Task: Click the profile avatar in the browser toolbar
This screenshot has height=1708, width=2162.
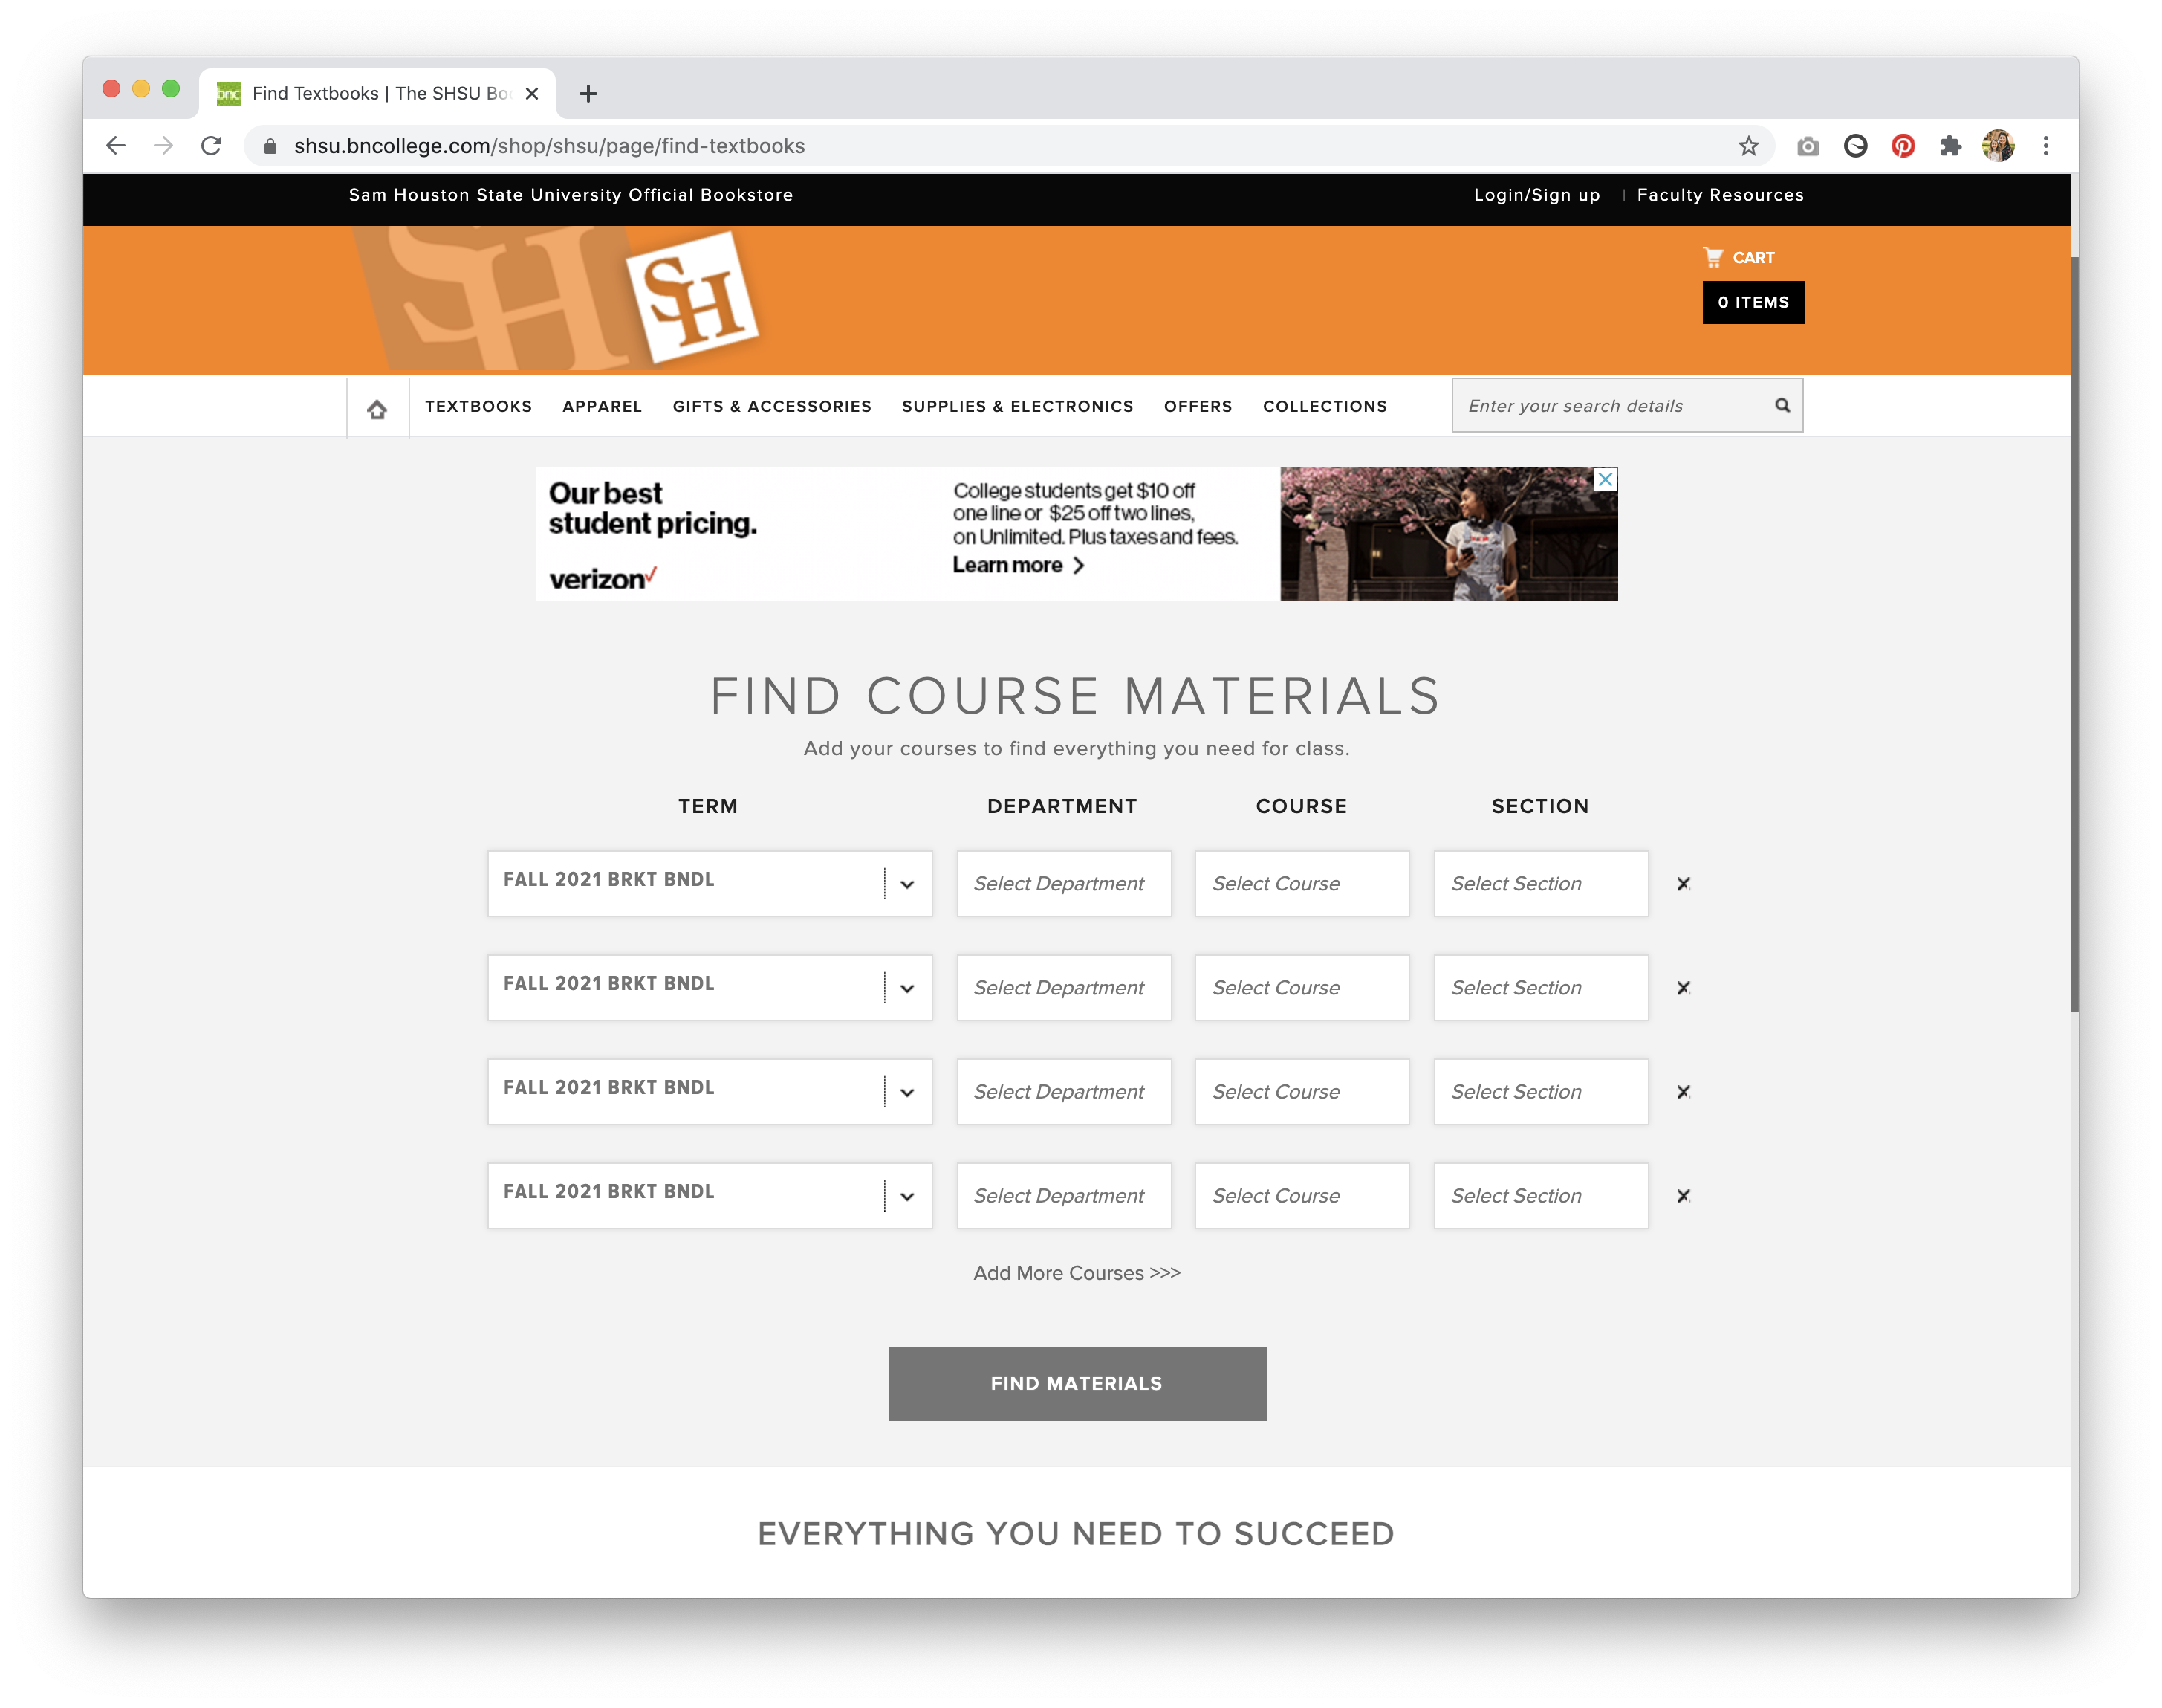Action: click(1998, 146)
